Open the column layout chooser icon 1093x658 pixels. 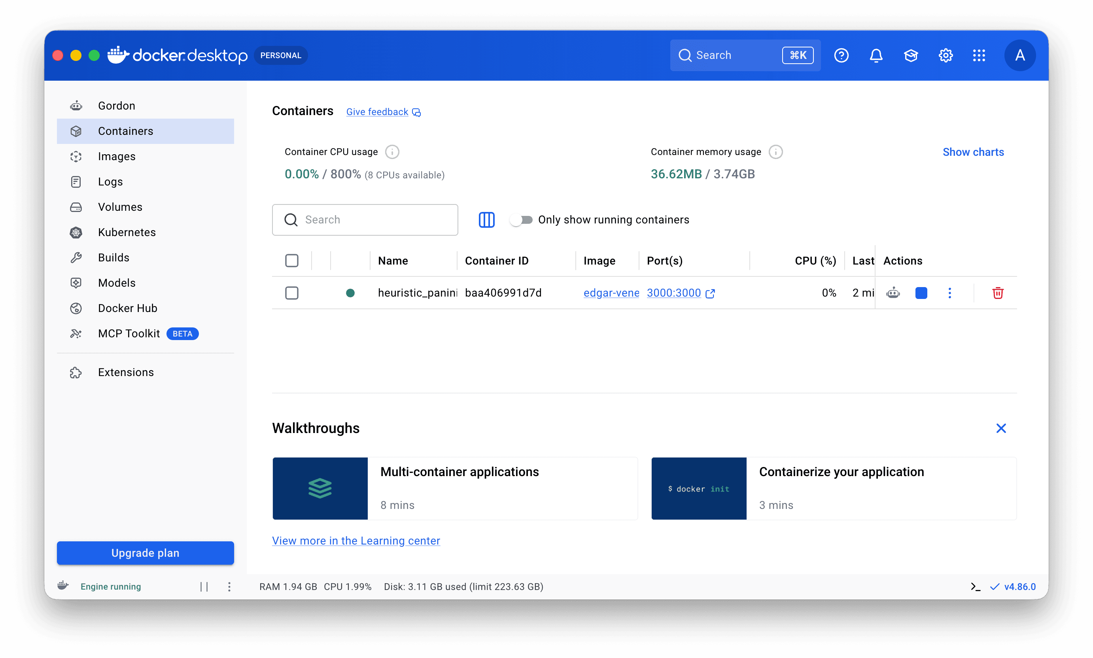coord(486,220)
